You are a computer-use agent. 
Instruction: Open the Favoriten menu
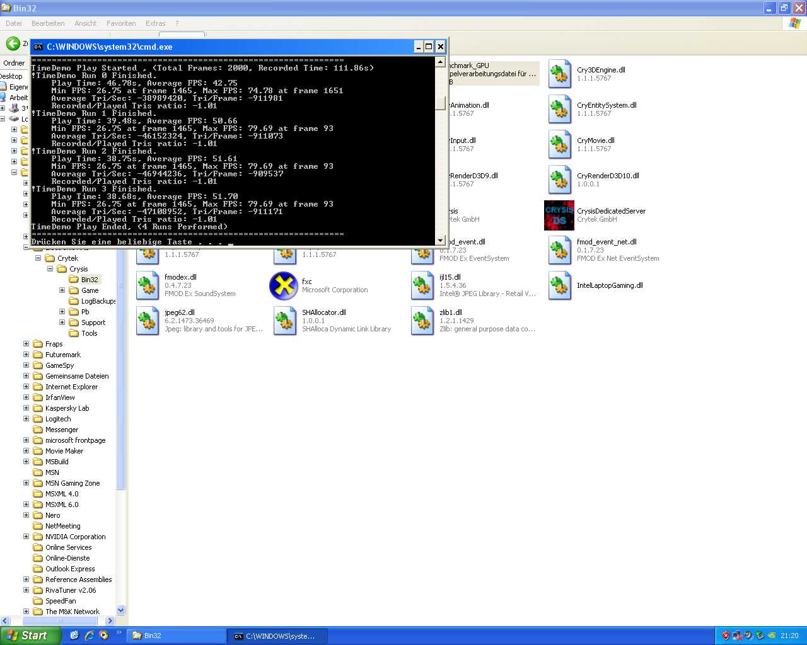[121, 23]
